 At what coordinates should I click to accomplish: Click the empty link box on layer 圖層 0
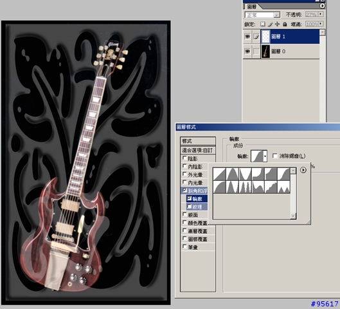(256, 51)
